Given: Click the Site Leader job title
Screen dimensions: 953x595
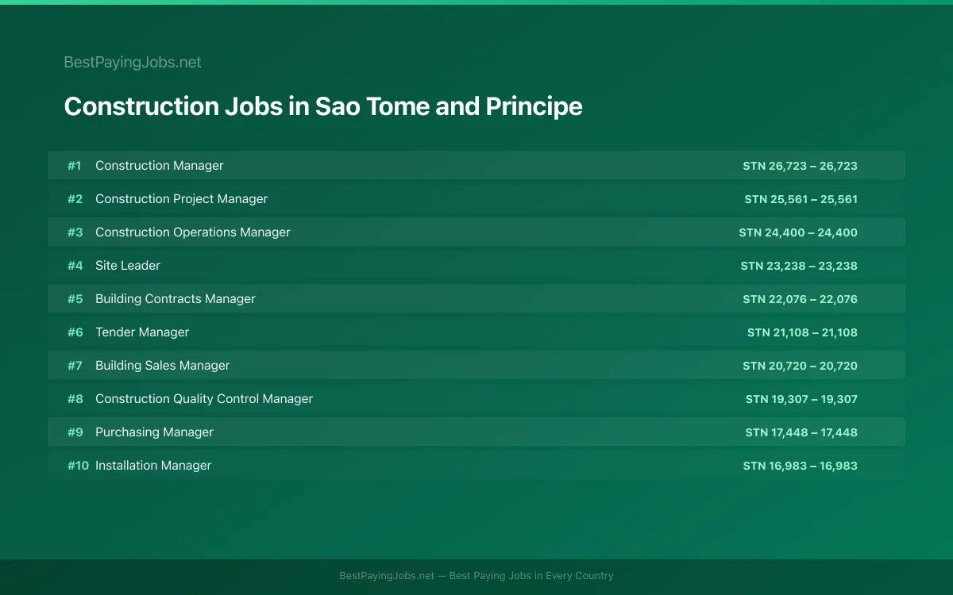Looking at the screenshot, I should coord(128,265).
